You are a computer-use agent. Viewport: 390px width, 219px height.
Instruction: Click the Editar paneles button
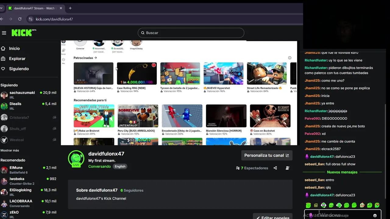[x=273, y=216]
